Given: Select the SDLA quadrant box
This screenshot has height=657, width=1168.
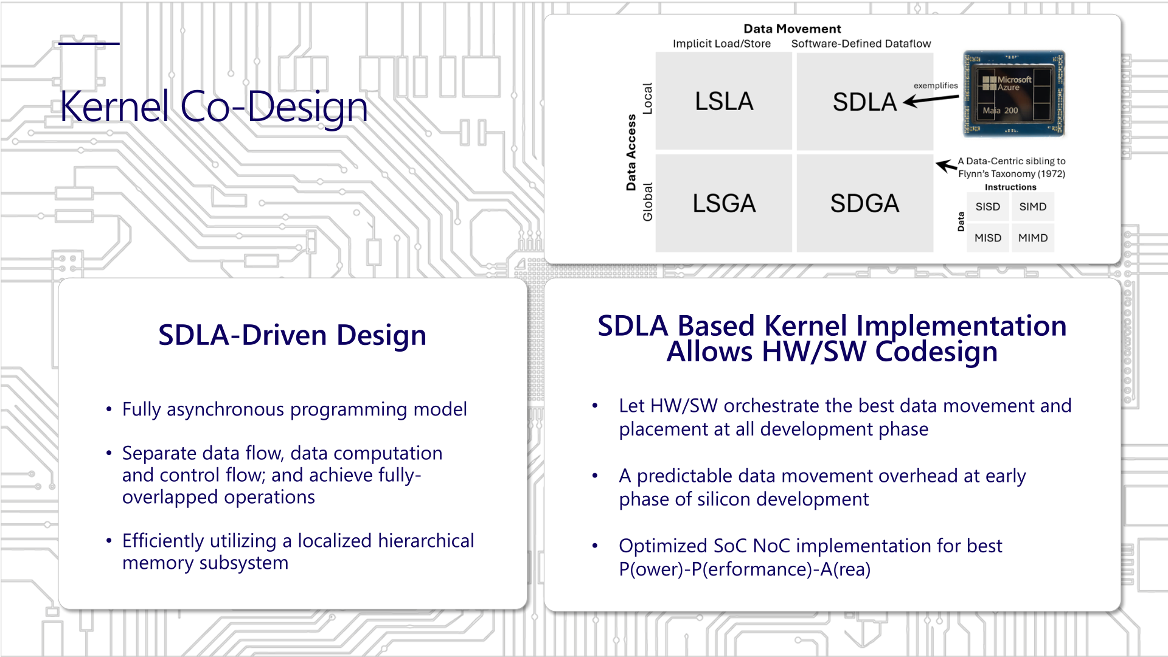Looking at the screenshot, I should coord(864,101).
